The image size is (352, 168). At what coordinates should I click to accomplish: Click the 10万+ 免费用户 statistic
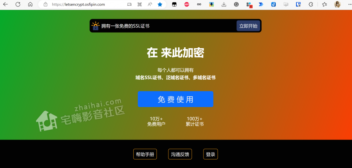coord(156,121)
